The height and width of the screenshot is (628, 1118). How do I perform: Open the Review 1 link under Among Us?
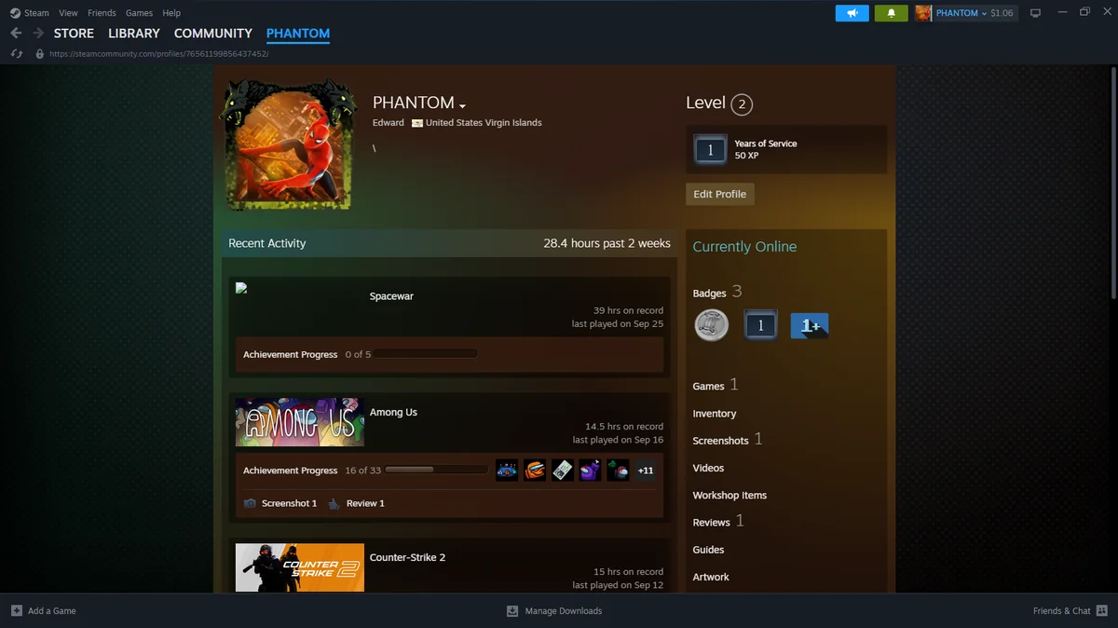(x=365, y=503)
